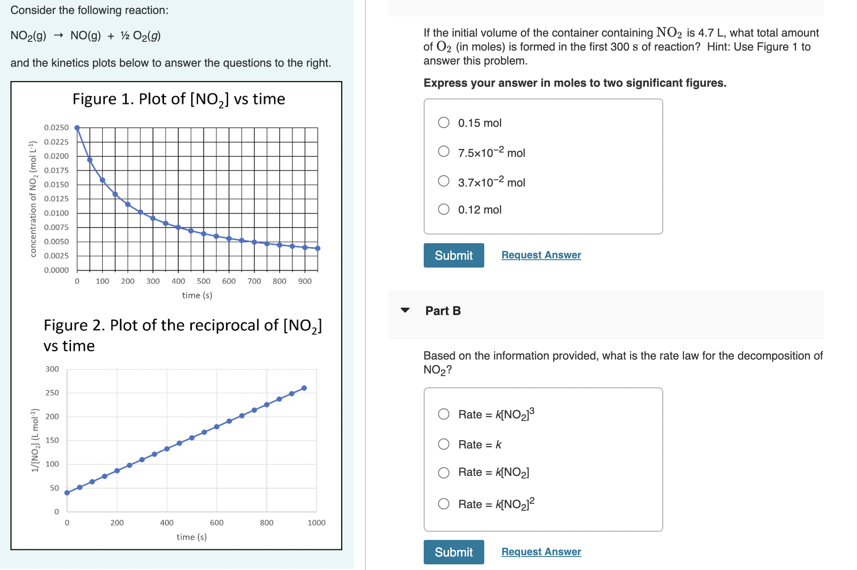Choose Rate = k[NO2]^2 rate law
The width and height of the screenshot is (857, 570).
[444, 504]
